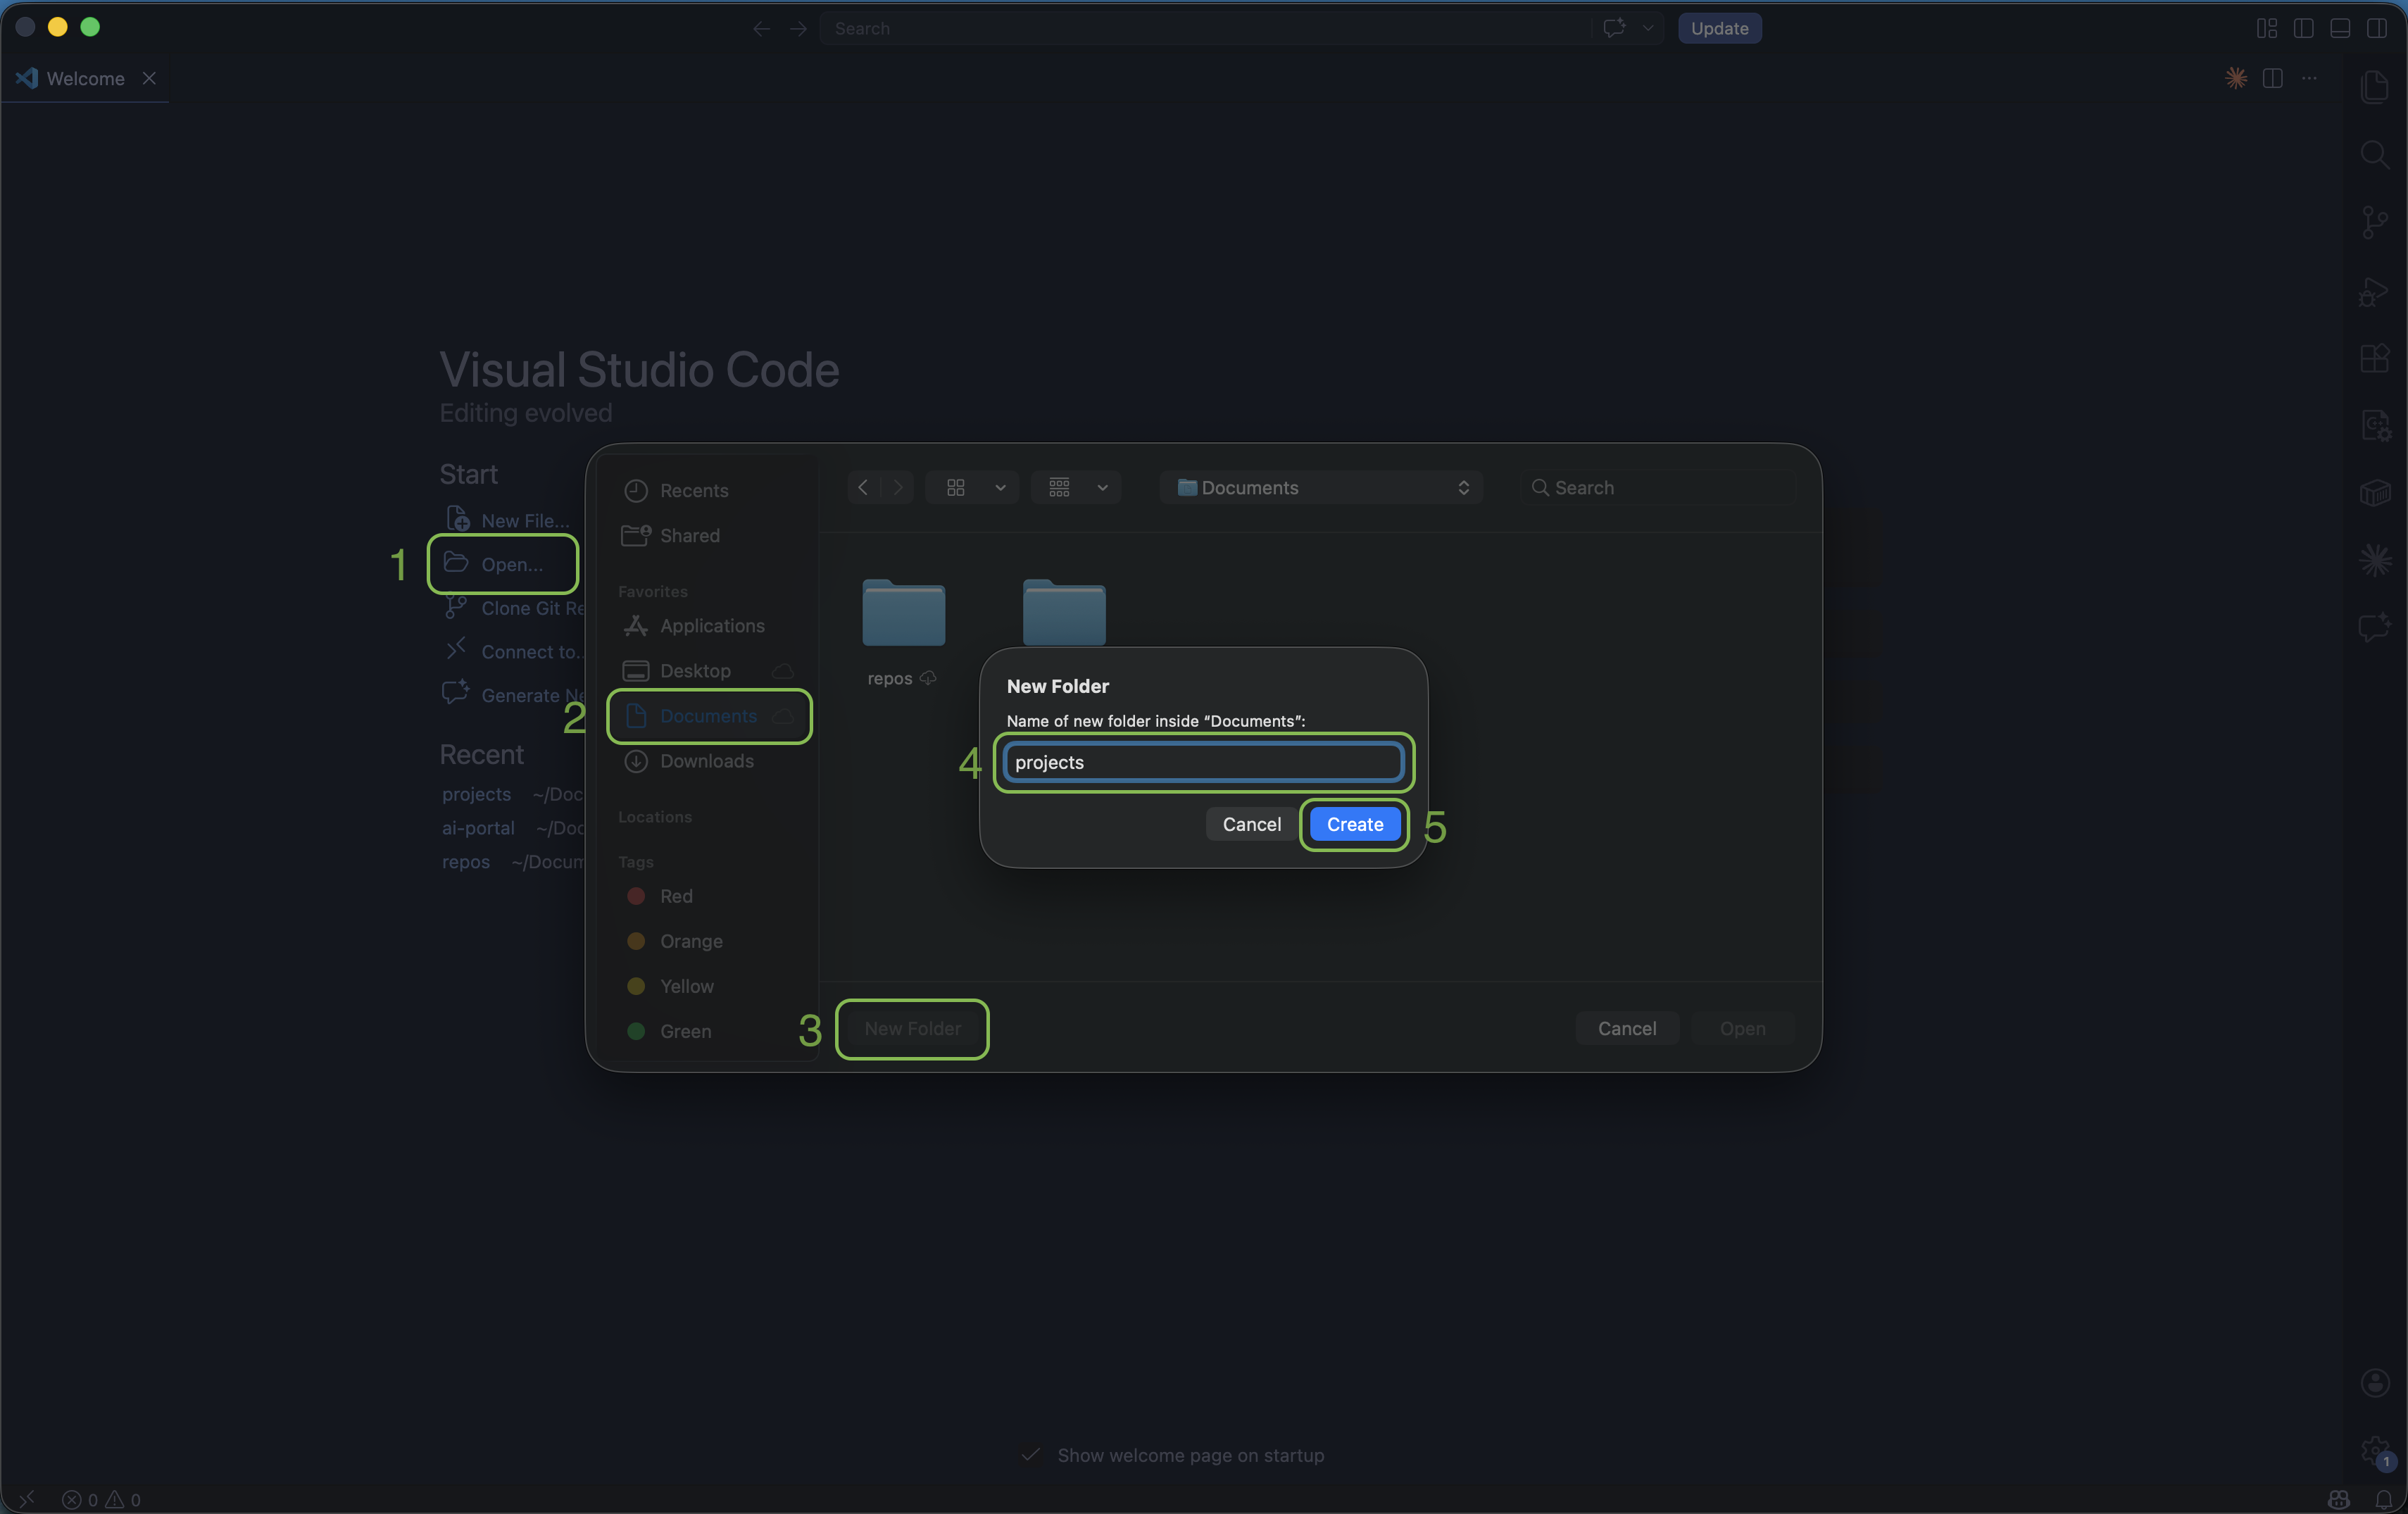Open the icon view mode dropdown

[x=972, y=487]
